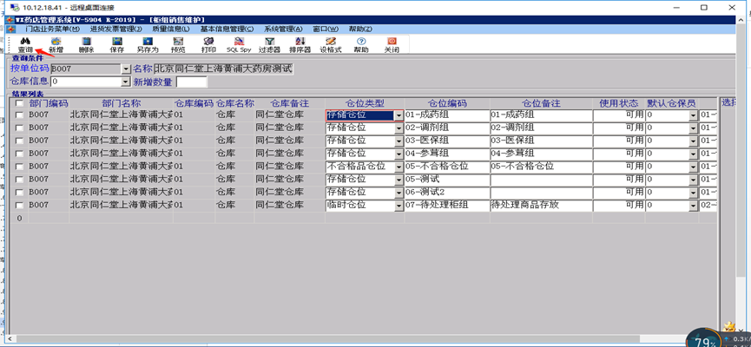Click the left arrow of bottom scrollbar
This screenshot has width=751, height=347.
(9, 338)
